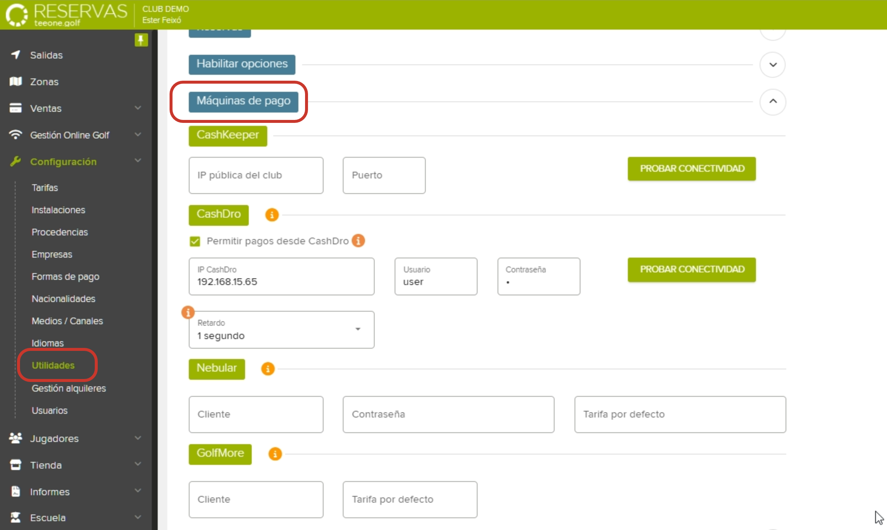The width and height of the screenshot is (887, 530).
Task: Click the Retardo field info icon
Action: pos(188,312)
